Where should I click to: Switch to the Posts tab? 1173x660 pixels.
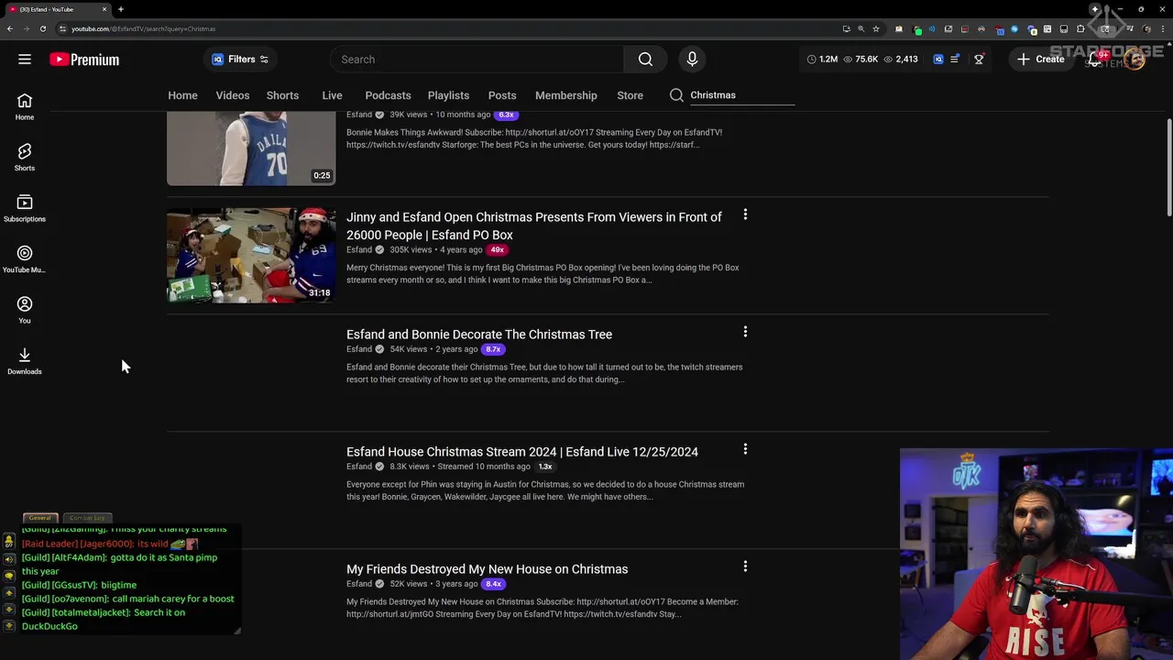pyautogui.click(x=502, y=95)
